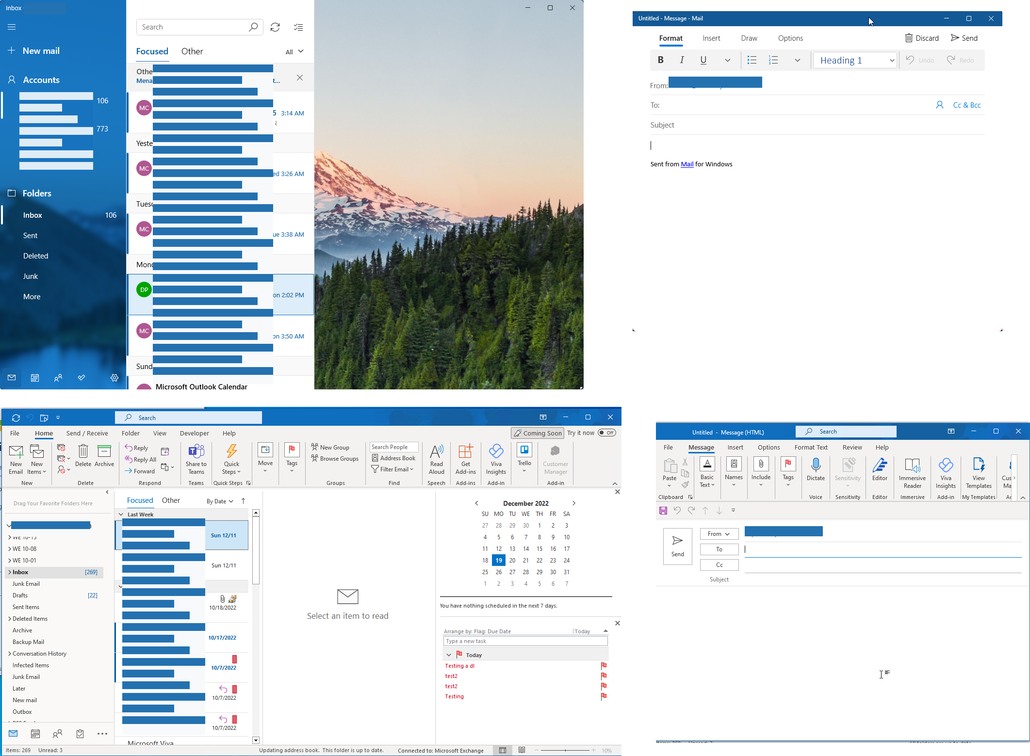Viewport: 1030px width, 756px height.
Task: Open the Format Text ribbon tab
Action: point(811,447)
